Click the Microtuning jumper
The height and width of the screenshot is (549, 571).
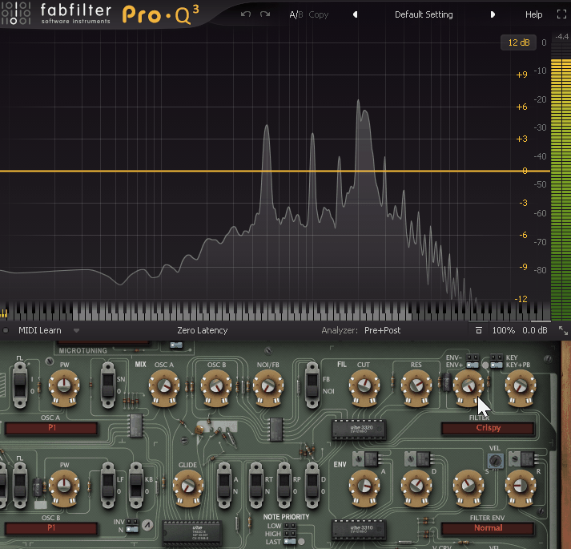176,345
